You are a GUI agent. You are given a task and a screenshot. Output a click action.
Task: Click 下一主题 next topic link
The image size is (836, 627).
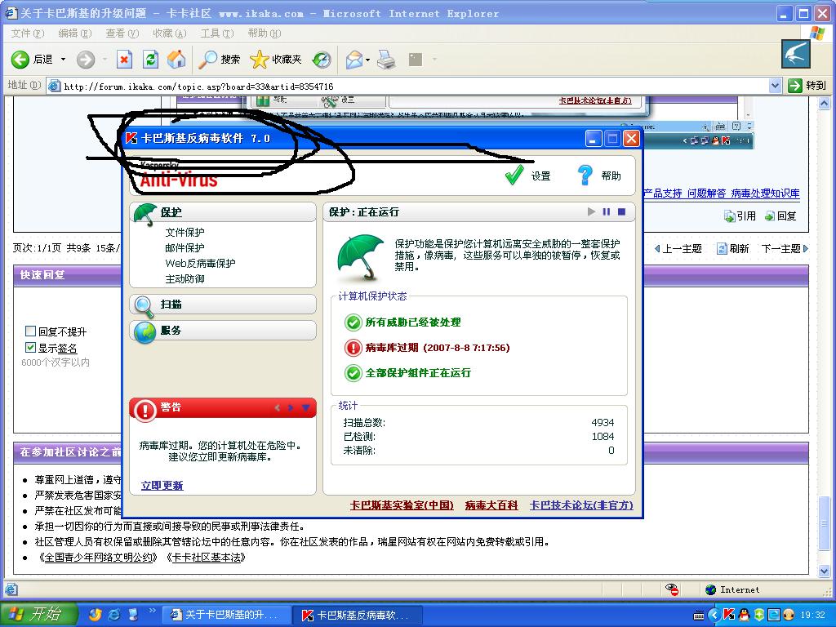pos(785,248)
